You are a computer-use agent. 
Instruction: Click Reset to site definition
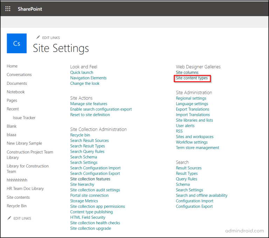[90, 115]
